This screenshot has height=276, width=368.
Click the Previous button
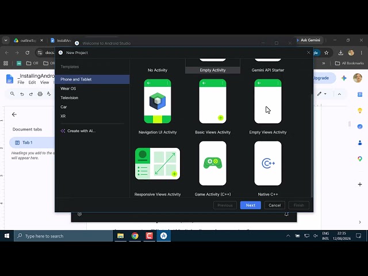click(x=225, y=205)
